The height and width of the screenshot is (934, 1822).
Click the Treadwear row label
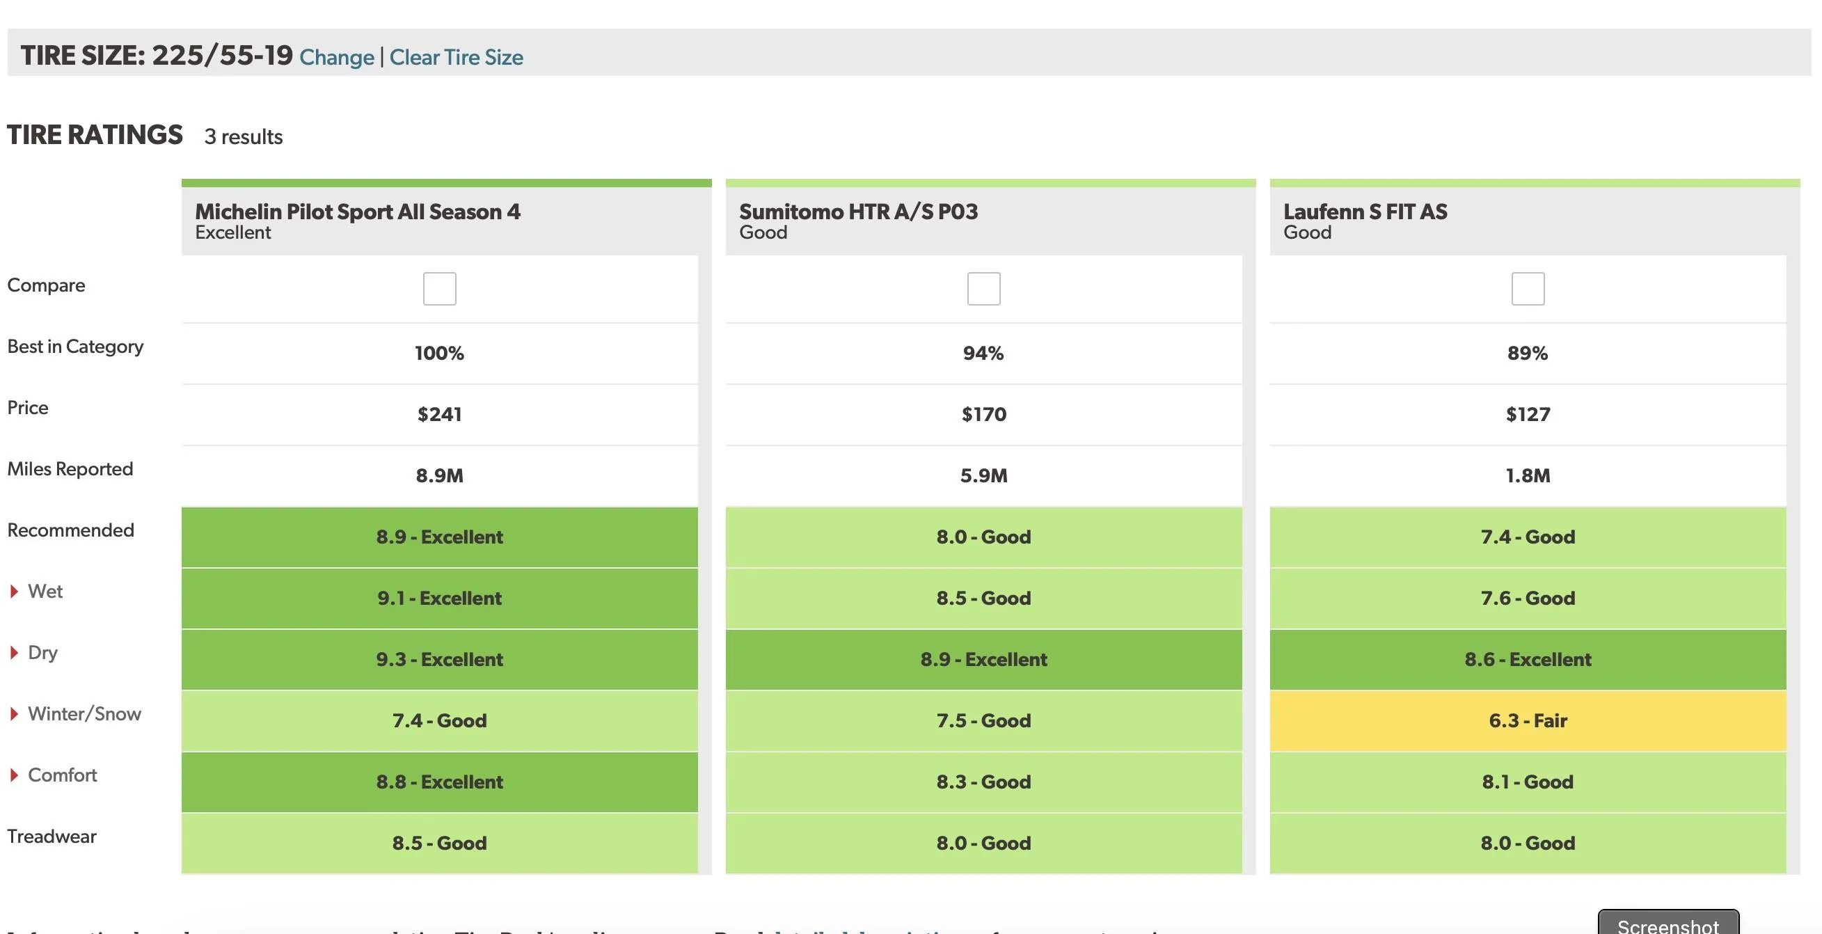pos(52,837)
